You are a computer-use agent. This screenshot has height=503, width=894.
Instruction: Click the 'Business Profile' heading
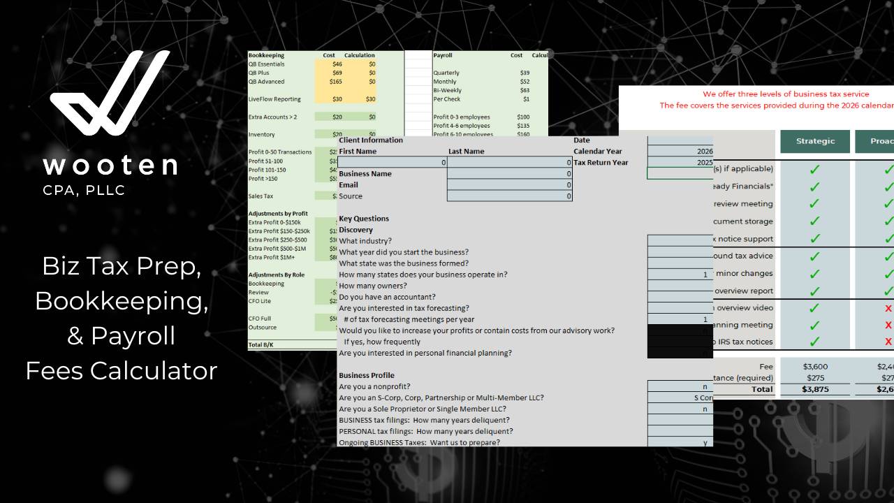(367, 375)
